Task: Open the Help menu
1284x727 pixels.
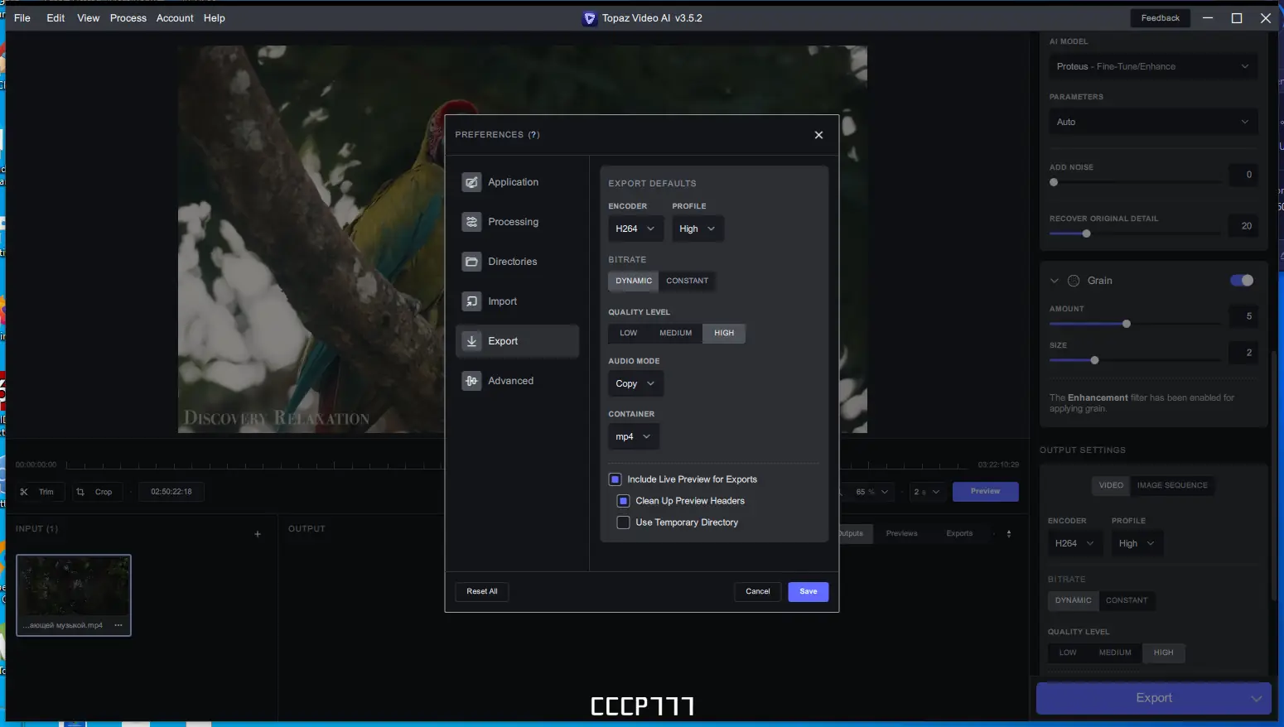Action: point(215,18)
